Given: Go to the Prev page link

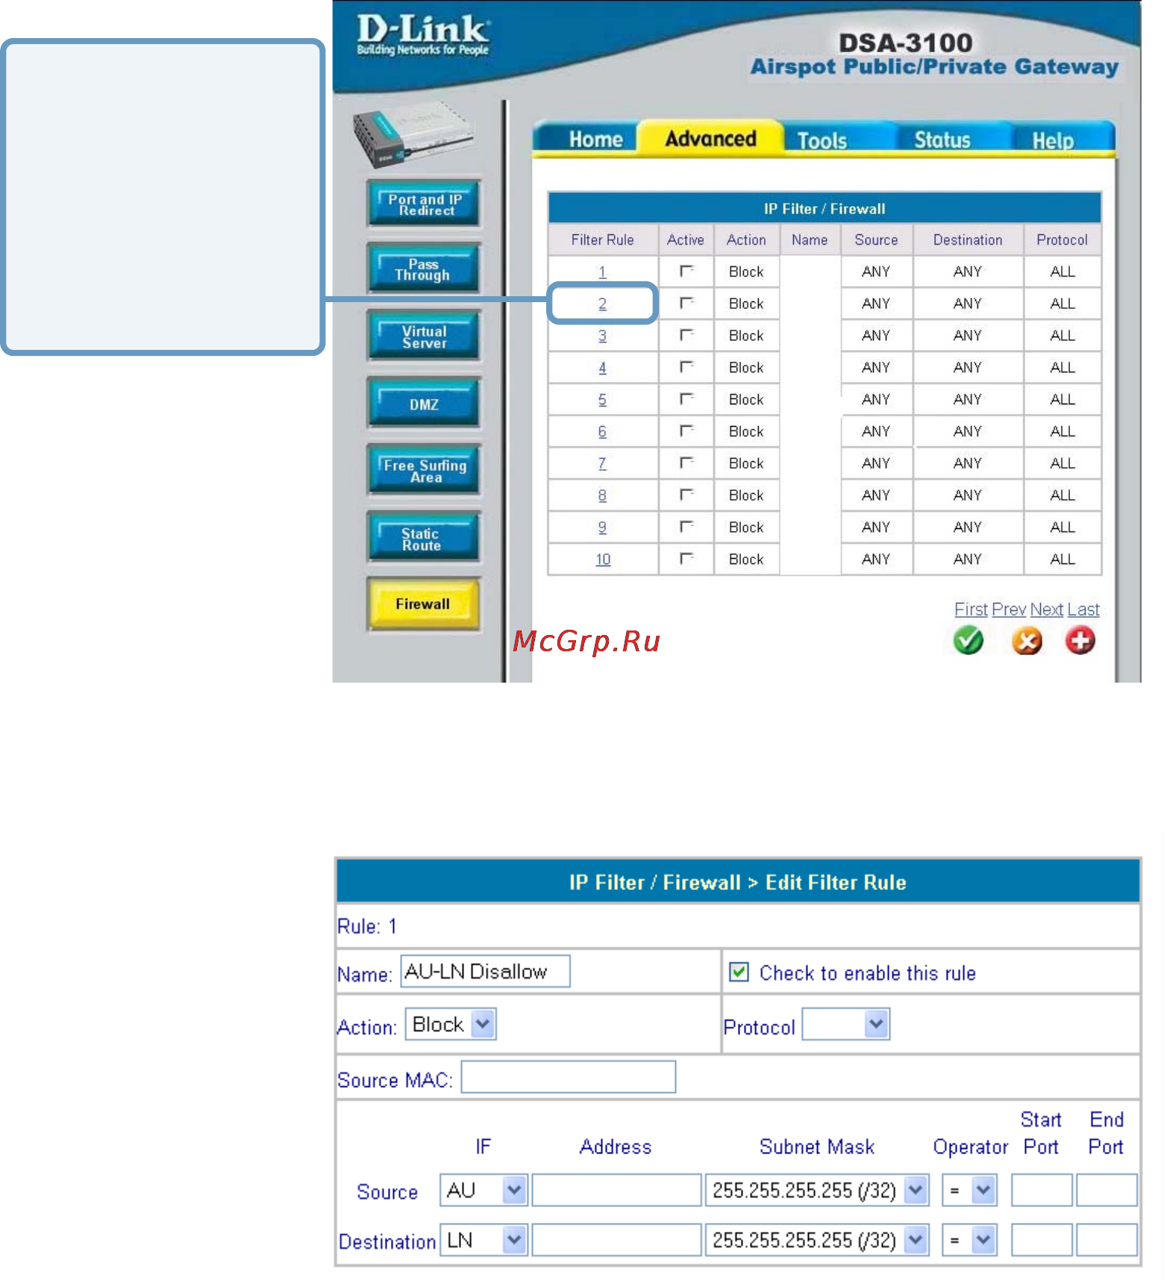Looking at the screenshot, I should pyautogui.click(x=1009, y=610).
